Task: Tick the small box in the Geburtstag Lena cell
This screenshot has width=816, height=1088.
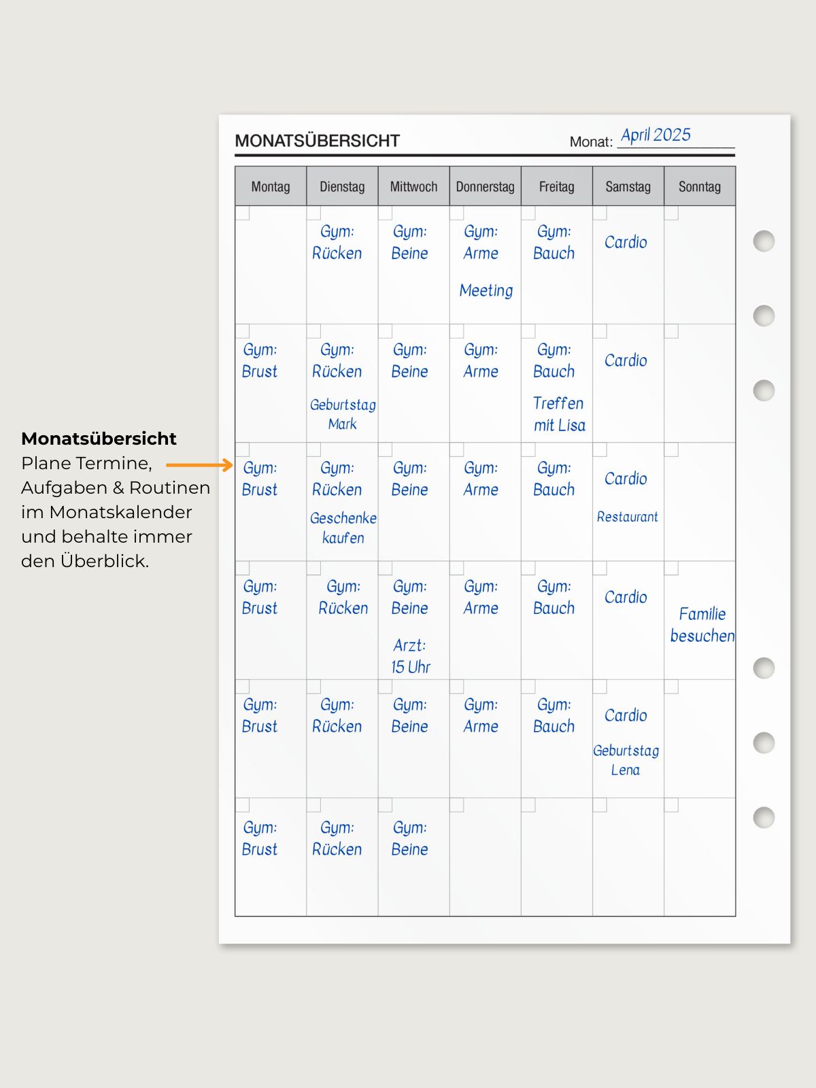Action: click(600, 687)
